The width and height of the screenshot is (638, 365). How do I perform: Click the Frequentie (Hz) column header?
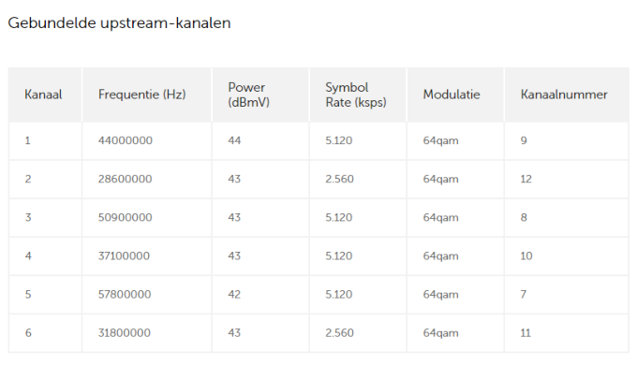coord(142,95)
